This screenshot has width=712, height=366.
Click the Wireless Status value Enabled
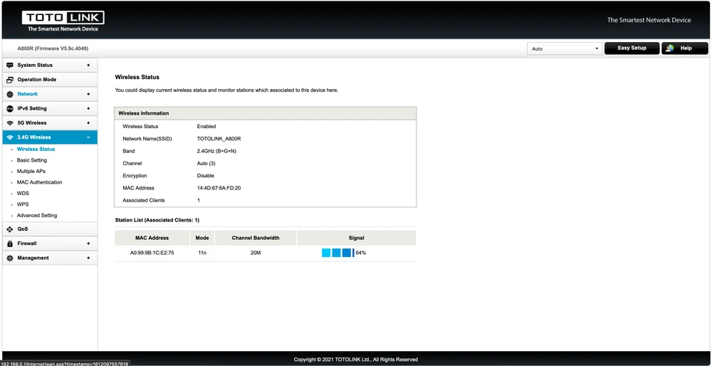[206, 126]
